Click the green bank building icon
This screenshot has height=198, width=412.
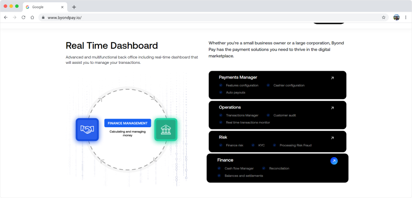pos(166,129)
